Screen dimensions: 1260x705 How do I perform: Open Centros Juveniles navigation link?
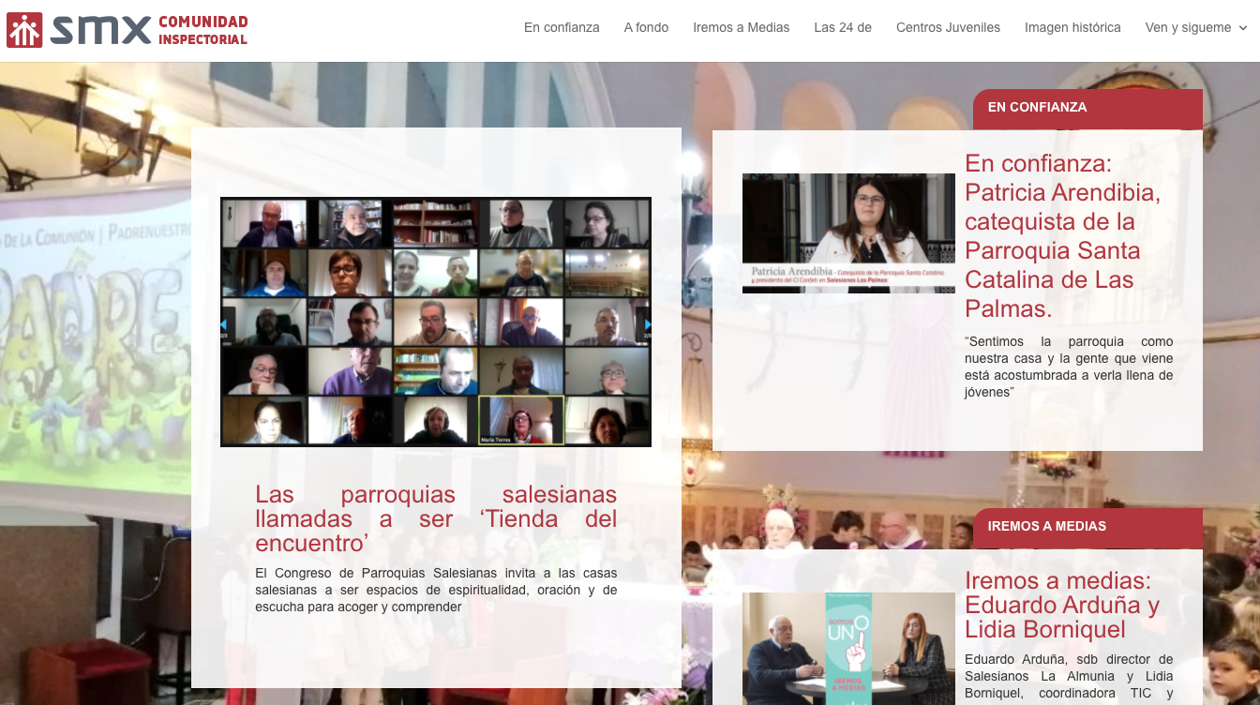pyautogui.click(x=948, y=28)
